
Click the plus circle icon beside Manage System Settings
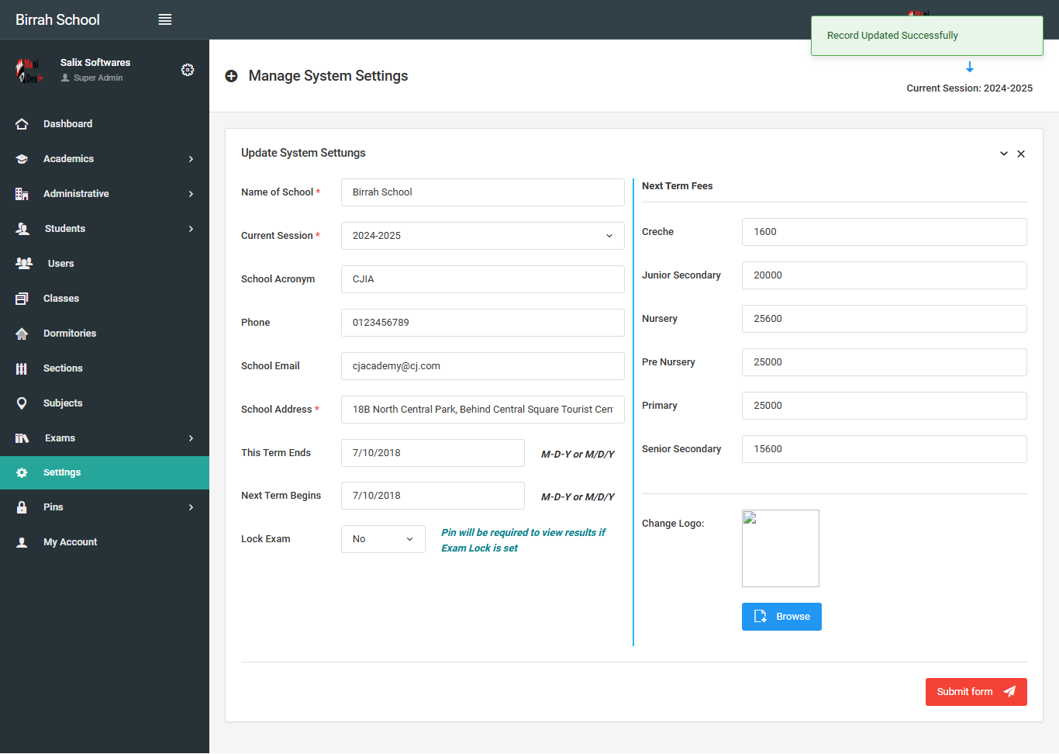[x=231, y=76]
